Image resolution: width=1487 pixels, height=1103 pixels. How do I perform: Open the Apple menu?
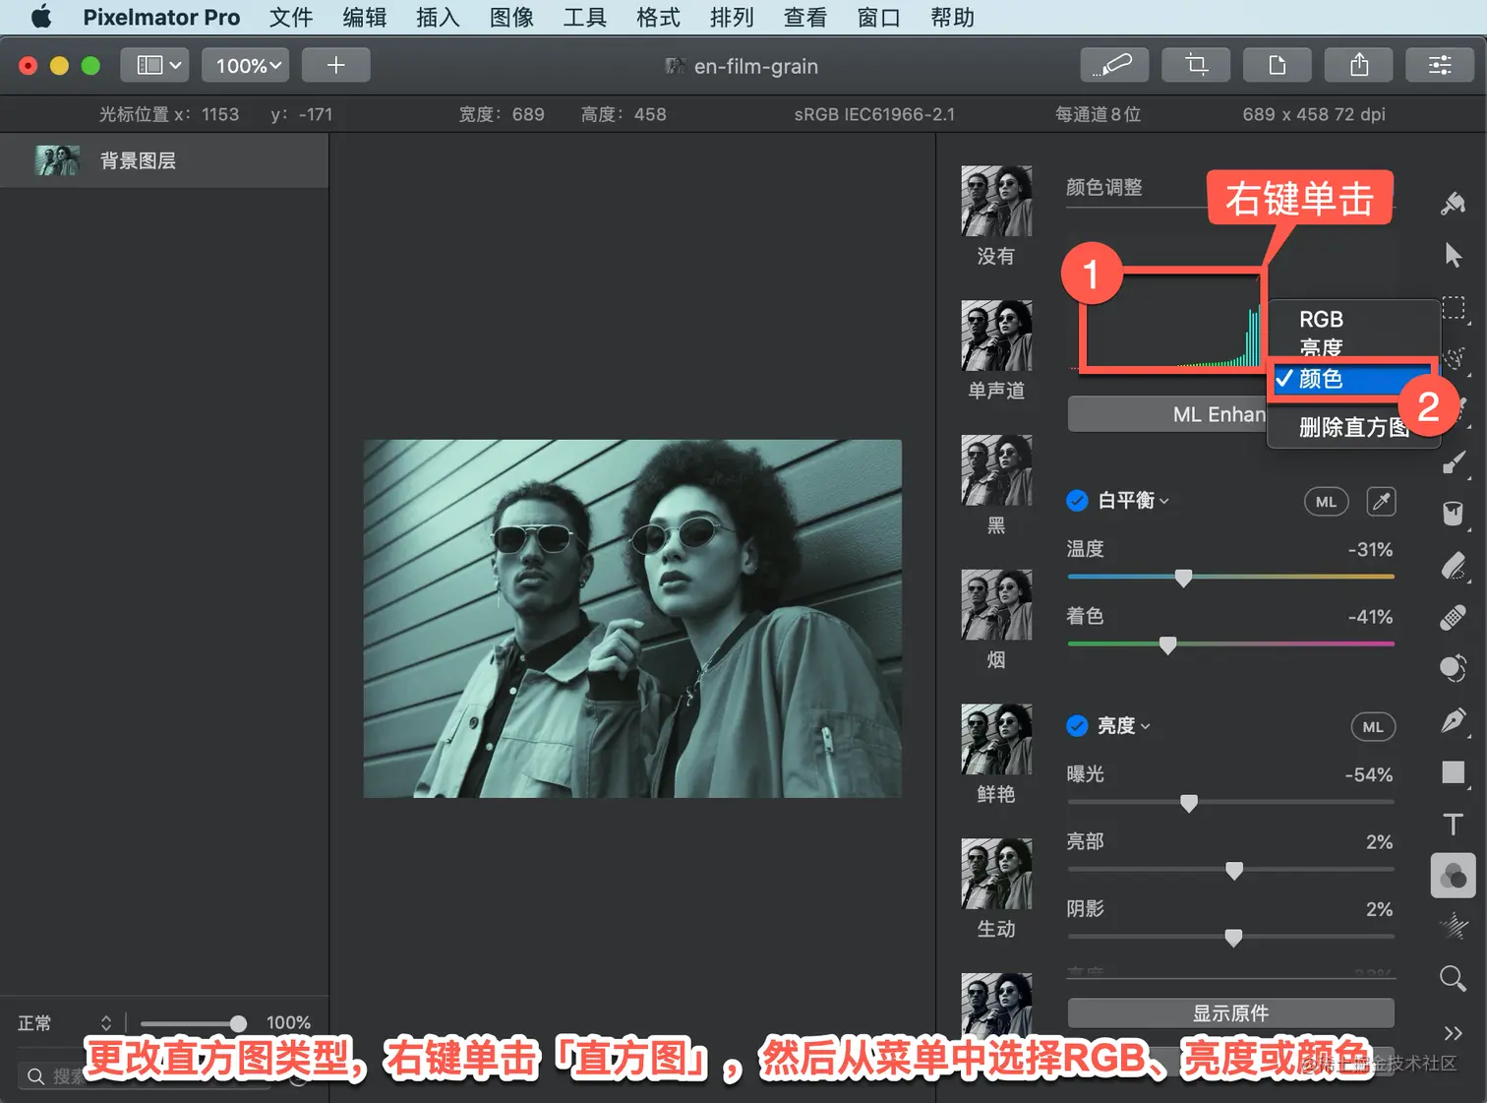point(41,17)
